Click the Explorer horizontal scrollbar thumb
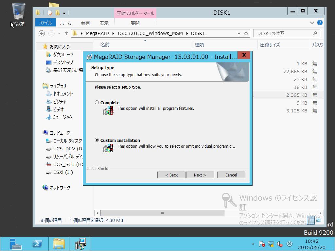Viewport: 335px width, 251px height. [x=162, y=213]
